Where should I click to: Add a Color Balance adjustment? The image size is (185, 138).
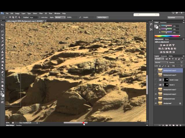tap(162, 49)
